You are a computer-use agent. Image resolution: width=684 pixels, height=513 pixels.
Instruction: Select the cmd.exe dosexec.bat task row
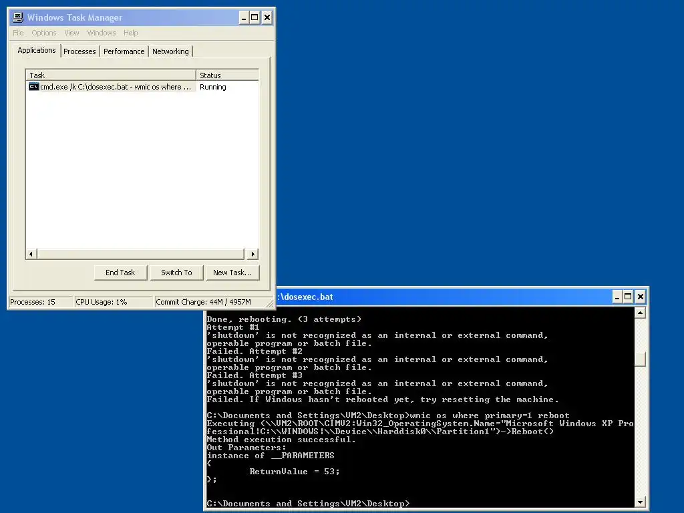click(x=142, y=87)
